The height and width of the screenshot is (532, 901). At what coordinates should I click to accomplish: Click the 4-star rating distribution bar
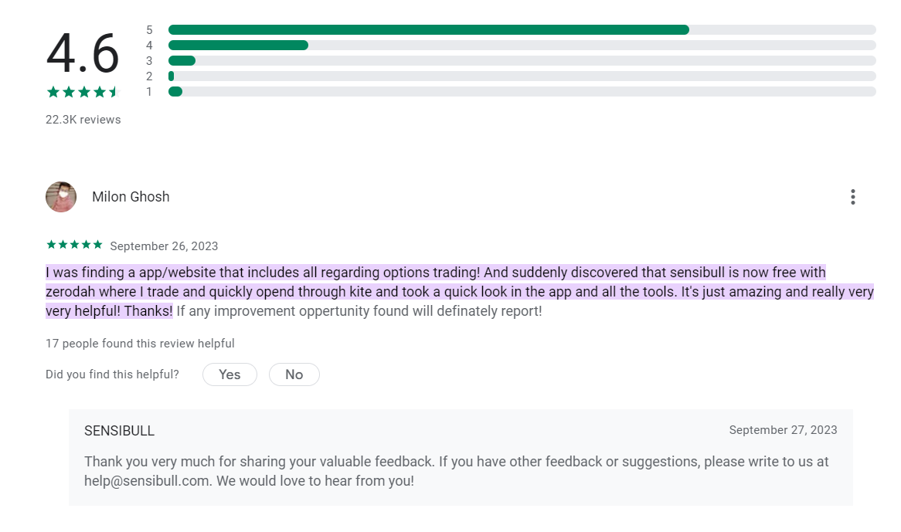pos(522,46)
